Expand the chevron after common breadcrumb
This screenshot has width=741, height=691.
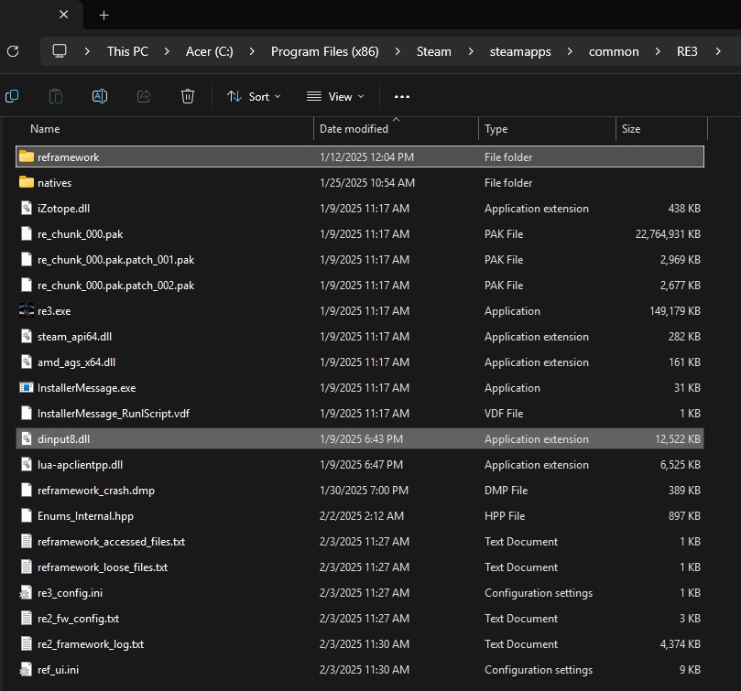tap(658, 51)
